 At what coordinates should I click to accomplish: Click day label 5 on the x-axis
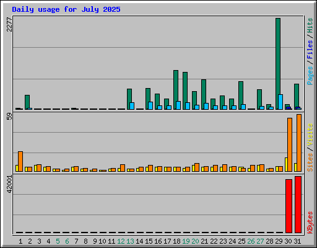(x=58, y=241)
